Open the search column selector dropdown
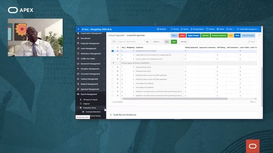This screenshot has height=153, width=273. click(x=114, y=42)
